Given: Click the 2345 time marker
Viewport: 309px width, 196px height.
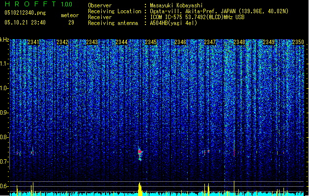Looking at the screenshot, I should point(151,42).
